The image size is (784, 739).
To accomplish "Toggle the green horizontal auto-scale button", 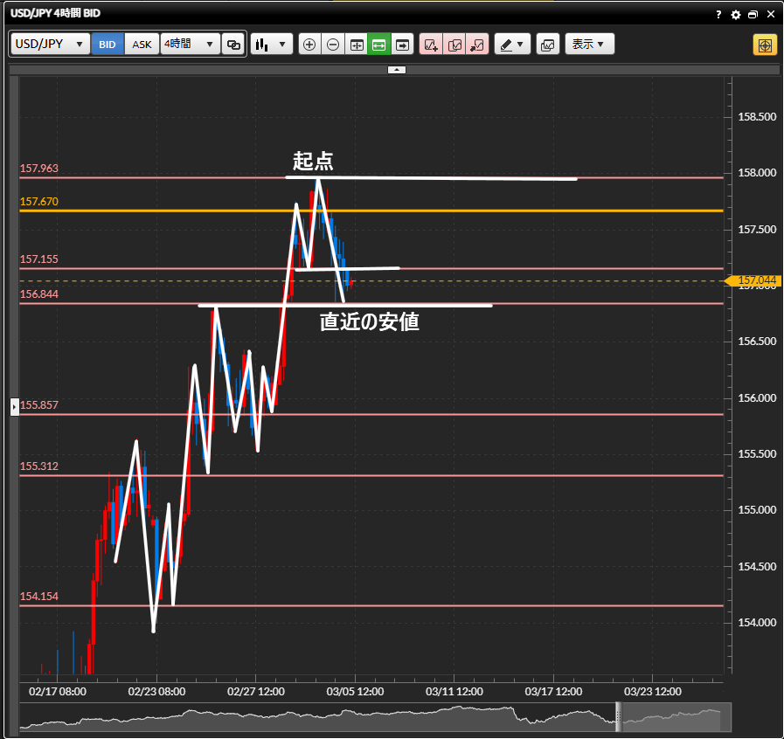I will 379,45.
